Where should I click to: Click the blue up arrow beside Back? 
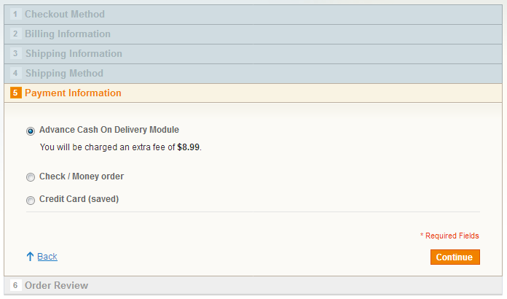[30, 257]
